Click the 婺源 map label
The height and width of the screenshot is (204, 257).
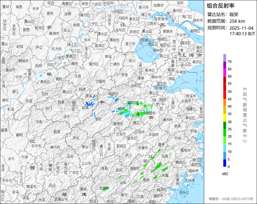click(57, 132)
